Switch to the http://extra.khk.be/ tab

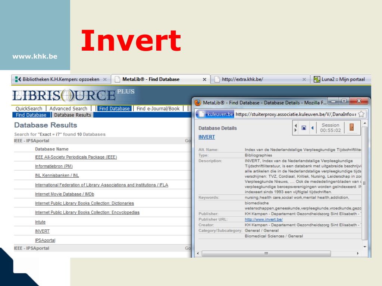click(x=260, y=79)
